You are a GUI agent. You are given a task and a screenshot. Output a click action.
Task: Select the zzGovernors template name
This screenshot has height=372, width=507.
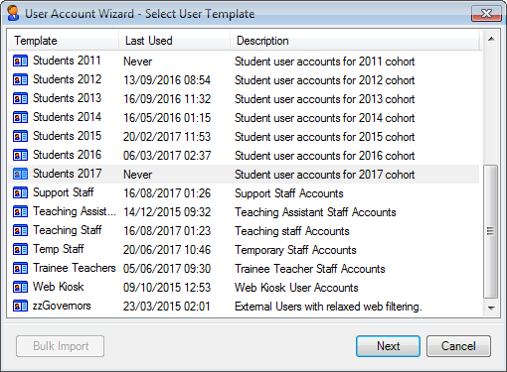click(x=62, y=306)
